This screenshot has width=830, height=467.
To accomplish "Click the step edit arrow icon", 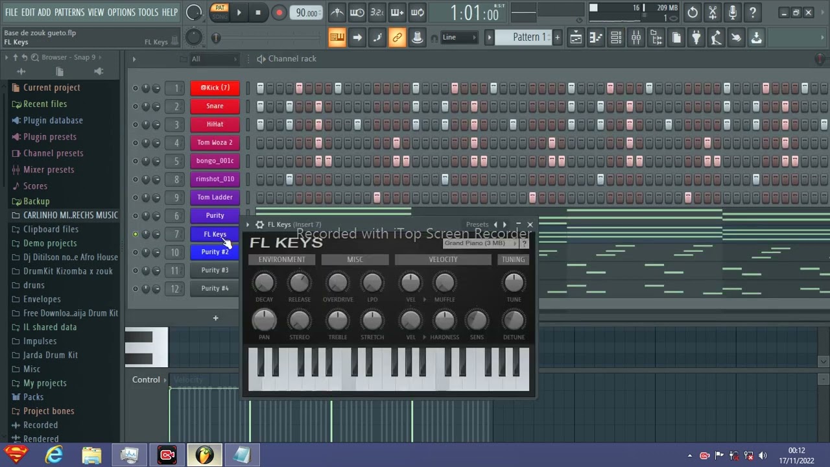I will (x=357, y=38).
